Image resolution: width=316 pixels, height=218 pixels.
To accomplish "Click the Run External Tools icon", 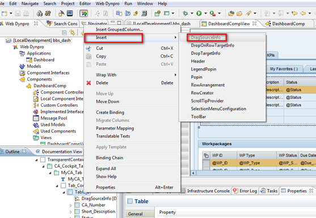I will pyautogui.click(x=212, y=14).
